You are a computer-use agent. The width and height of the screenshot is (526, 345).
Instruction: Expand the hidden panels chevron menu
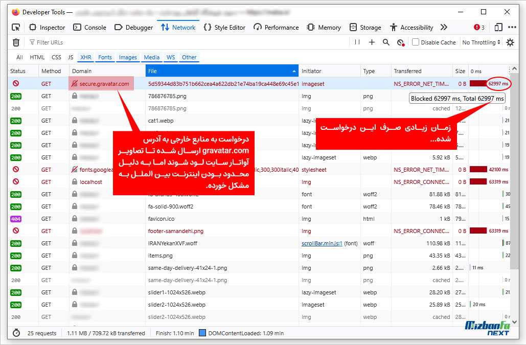coord(444,27)
